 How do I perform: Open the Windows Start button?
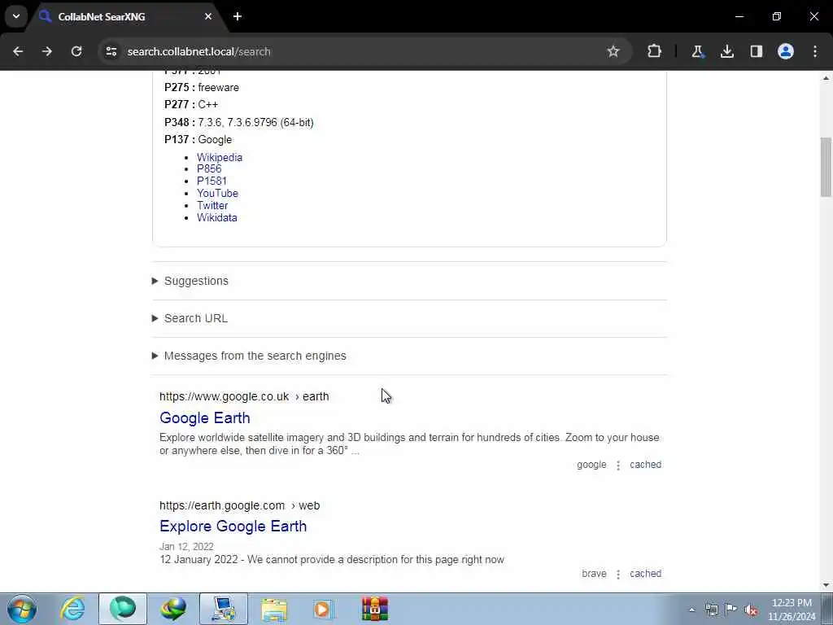[22, 609]
